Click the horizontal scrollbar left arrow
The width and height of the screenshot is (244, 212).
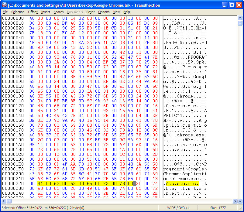click(4, 201)
